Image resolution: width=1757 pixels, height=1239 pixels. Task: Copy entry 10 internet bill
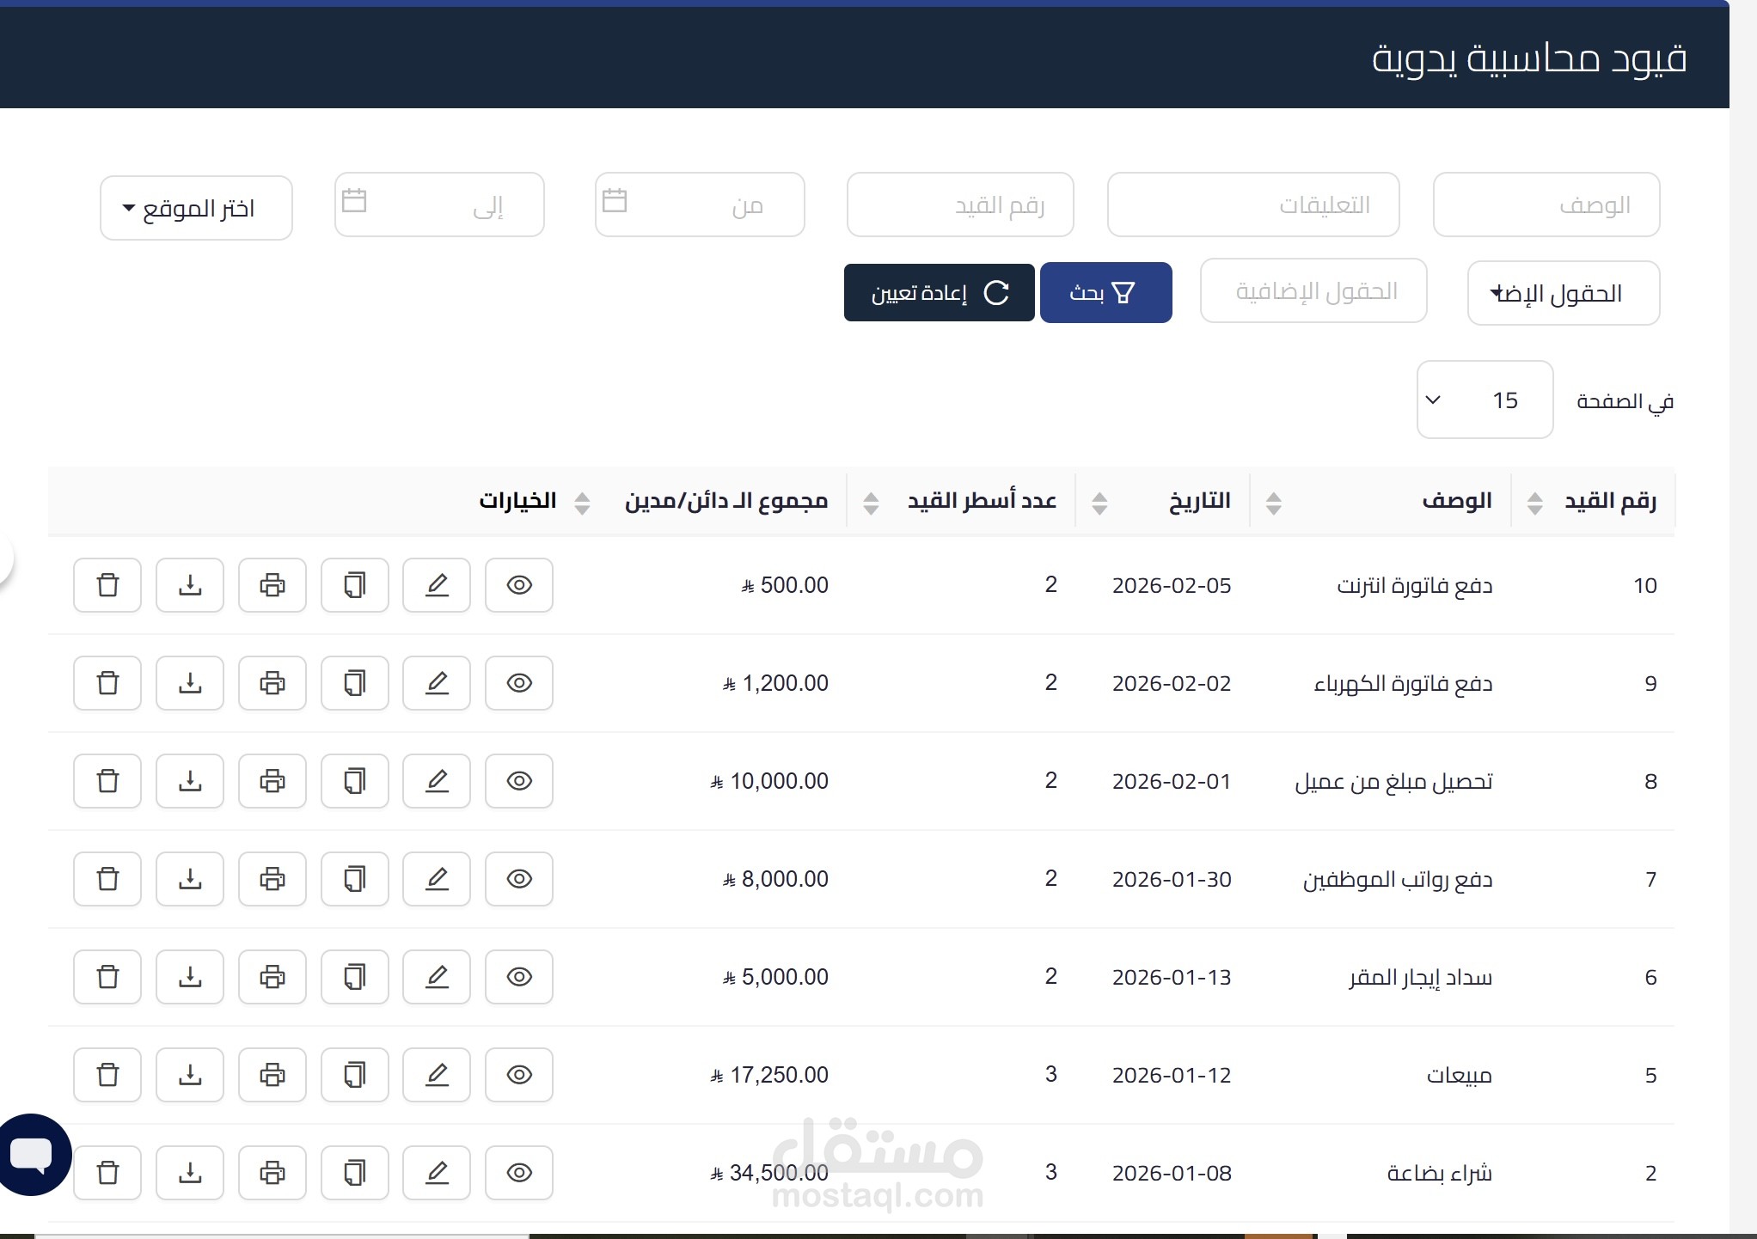(x=355, y=585)
